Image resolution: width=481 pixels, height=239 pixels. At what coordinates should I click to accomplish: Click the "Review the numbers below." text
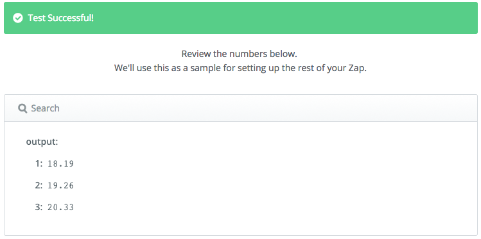pyautogui.click(x=240, y=54)
